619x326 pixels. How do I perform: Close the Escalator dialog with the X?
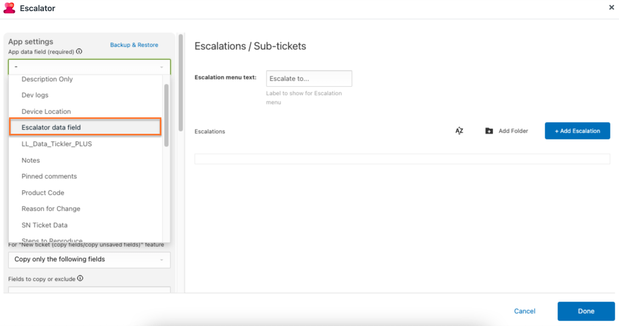(612, 7)
